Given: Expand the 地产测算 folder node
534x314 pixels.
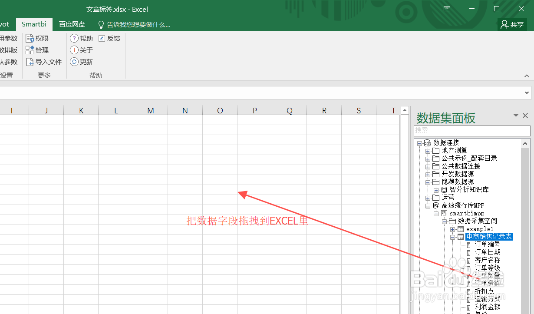Looking at the screenshot, I should [428, 151].
